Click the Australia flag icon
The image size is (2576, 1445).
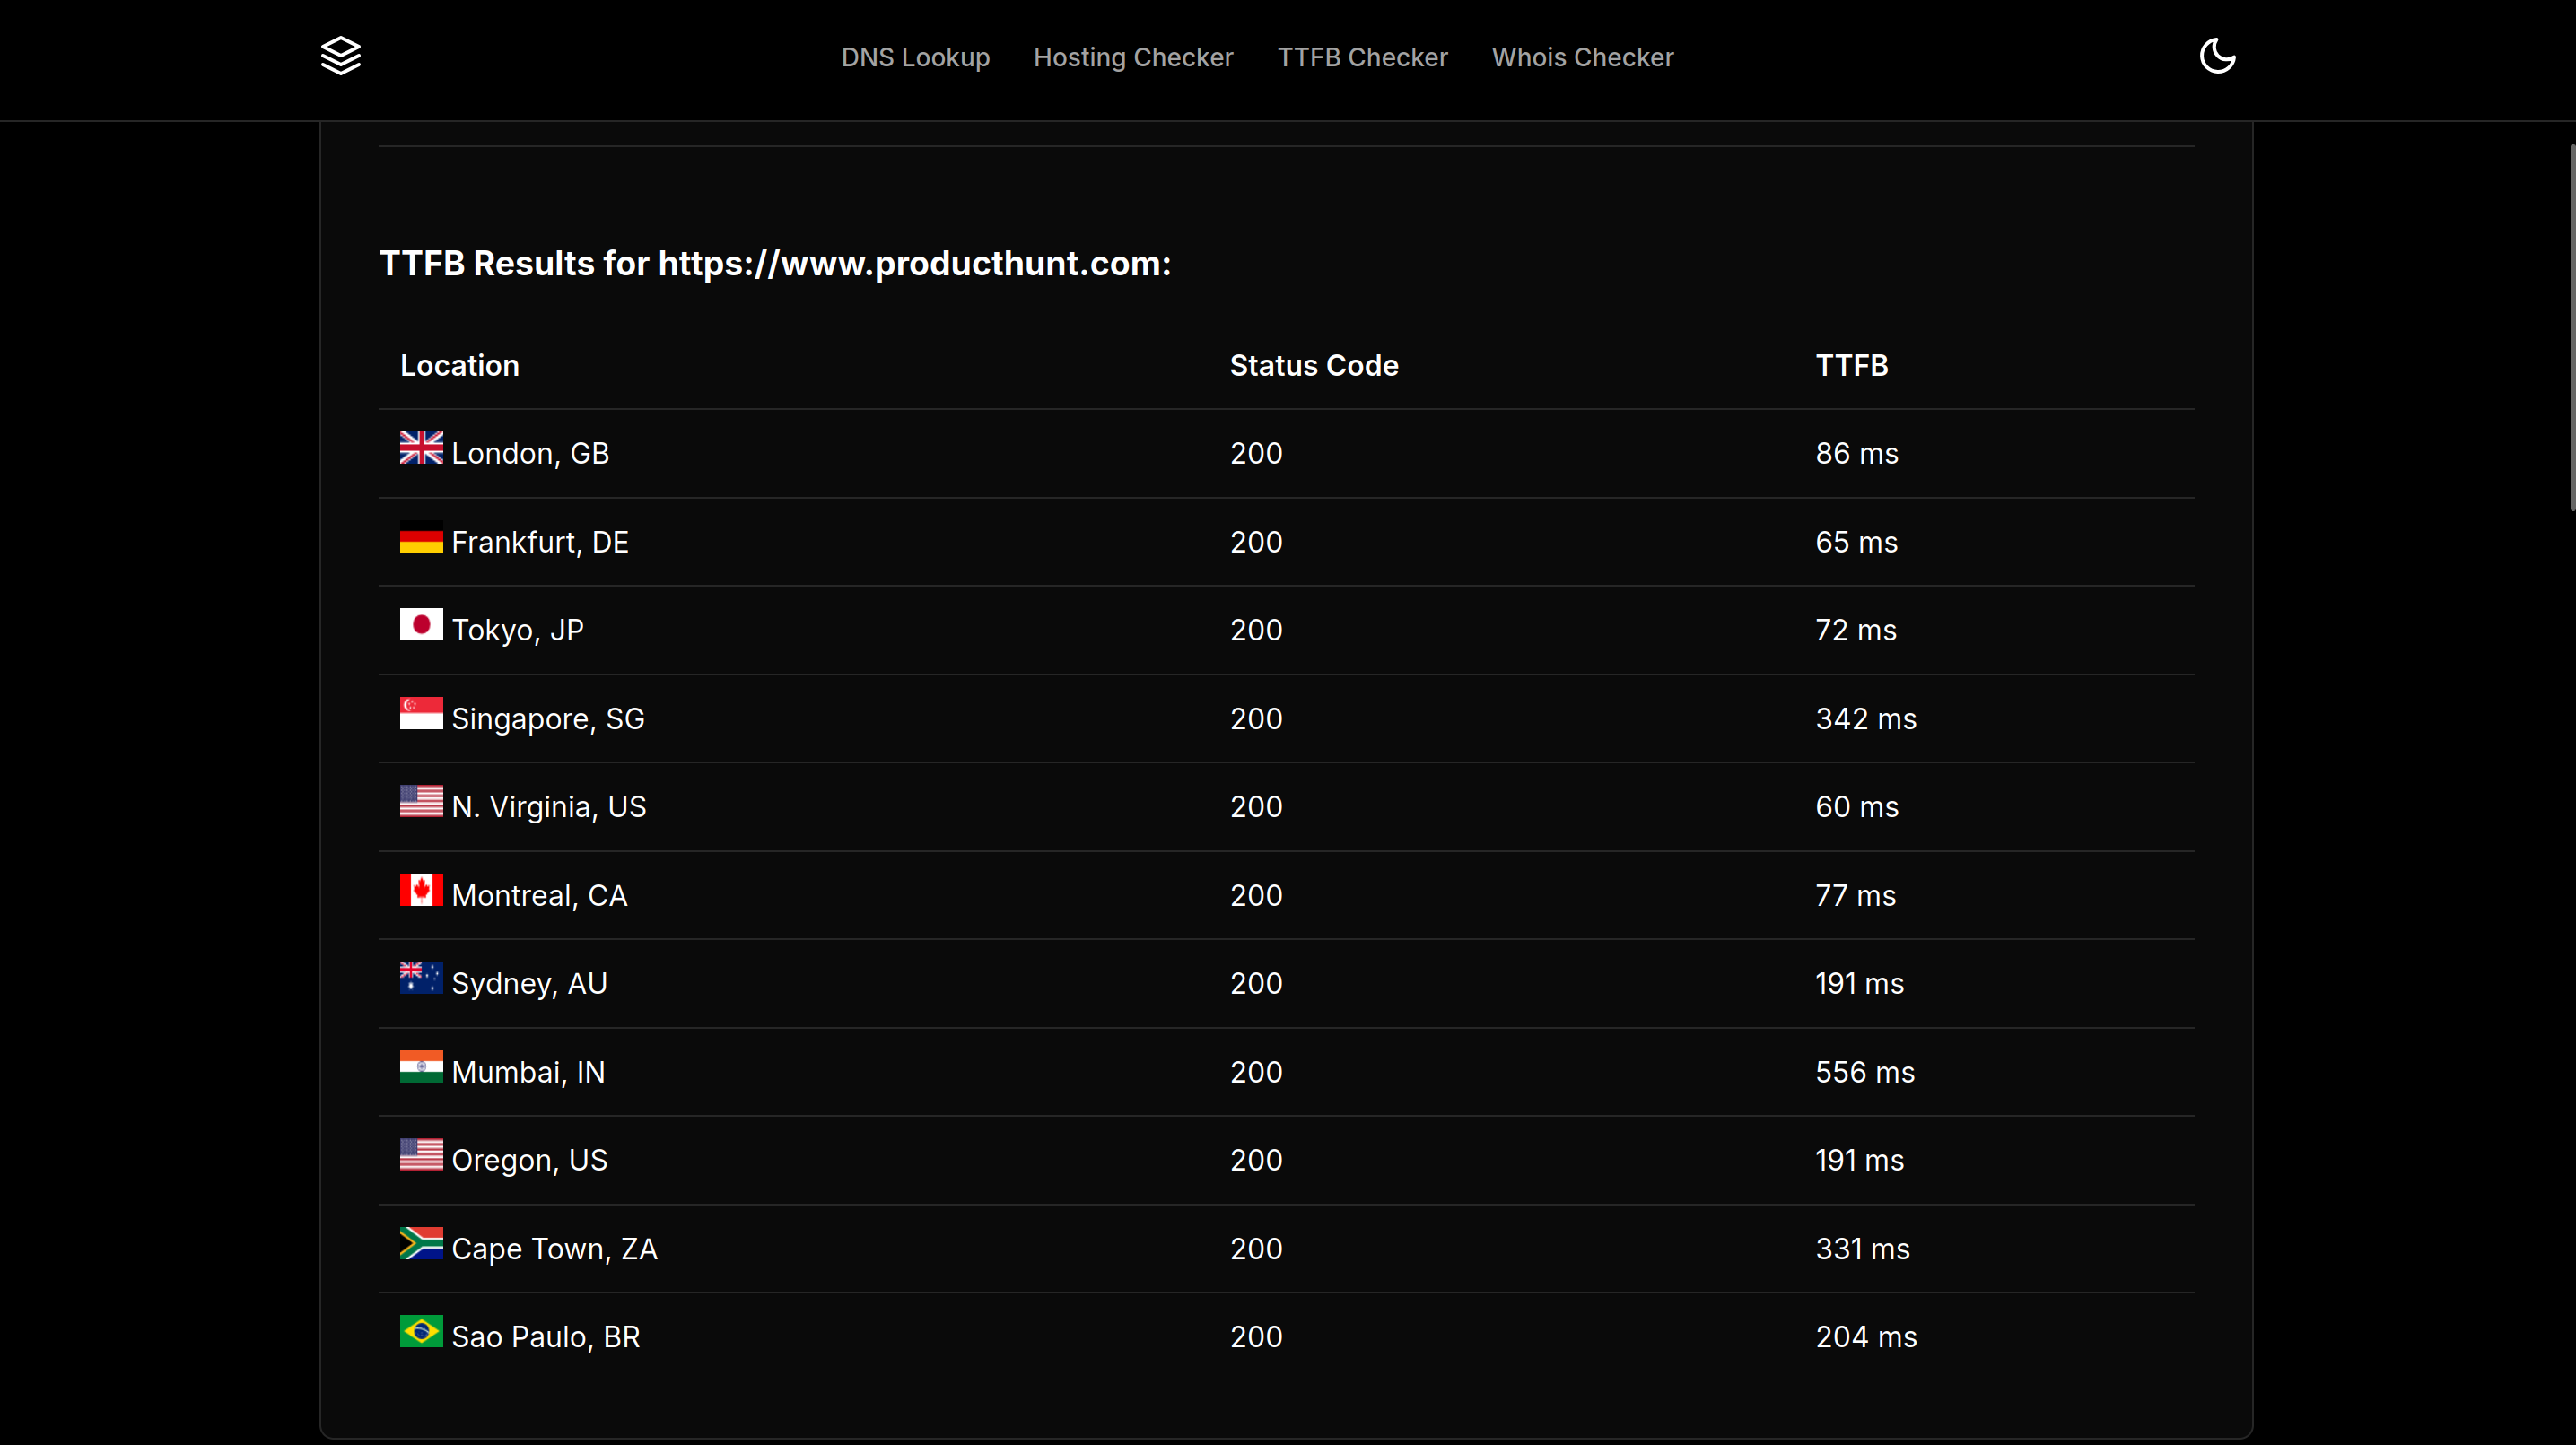[421, 978]
